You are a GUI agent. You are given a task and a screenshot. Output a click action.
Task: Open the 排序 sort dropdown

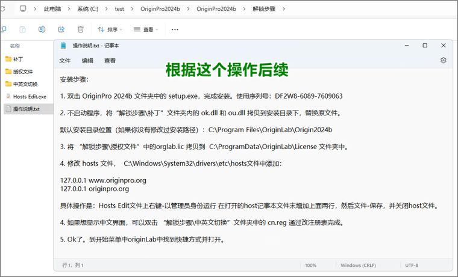[x=110, y=29]
